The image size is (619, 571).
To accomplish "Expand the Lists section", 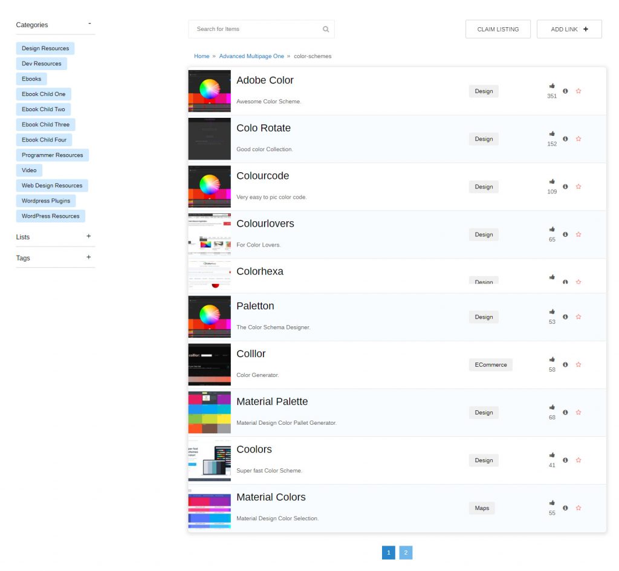I will [x=88, y=236].
